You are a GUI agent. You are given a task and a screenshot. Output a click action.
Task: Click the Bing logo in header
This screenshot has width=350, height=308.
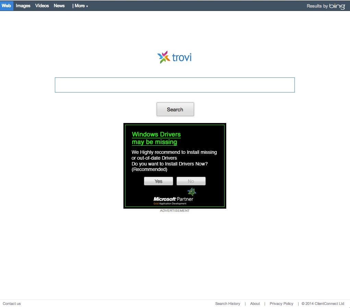point(337,6)
